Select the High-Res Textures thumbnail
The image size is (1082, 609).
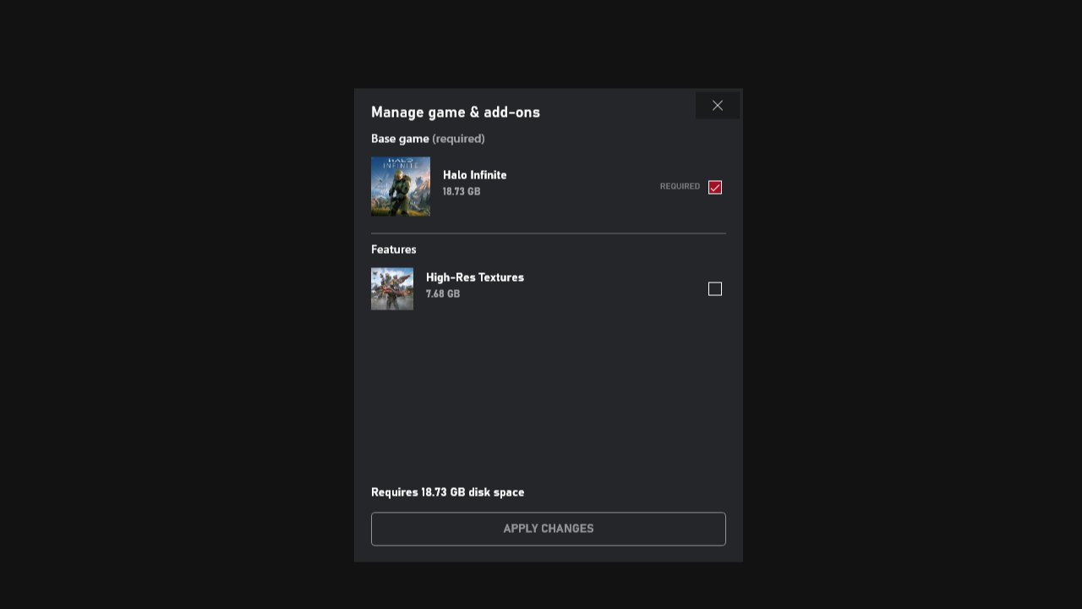click(x=392, y=289)
